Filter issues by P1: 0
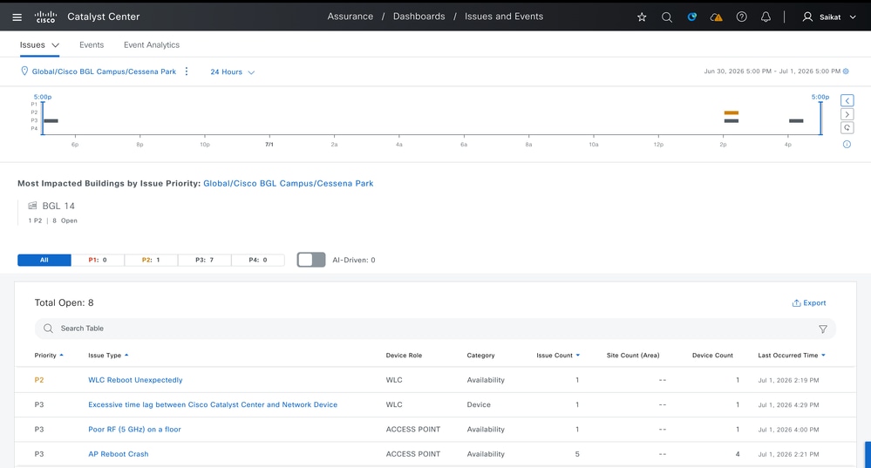 98,260
